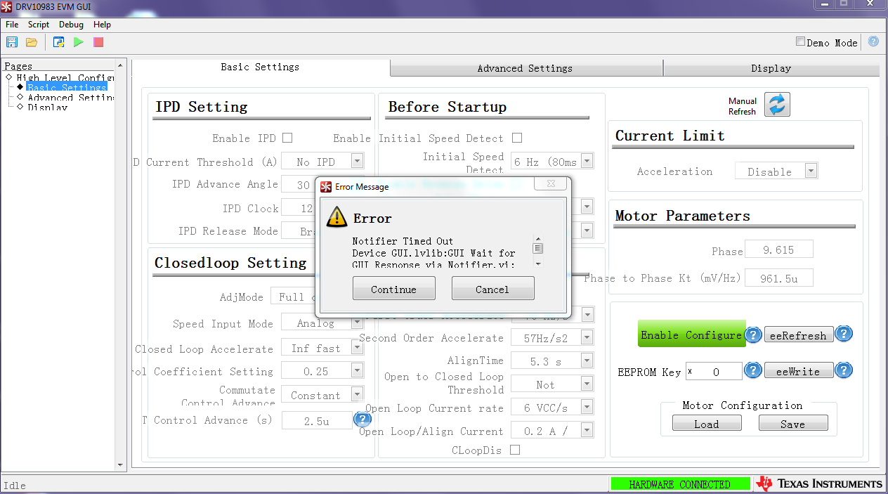Click the Save icon in toolbar
Viewport: 888px width, 494px height.
click(12, 42)
